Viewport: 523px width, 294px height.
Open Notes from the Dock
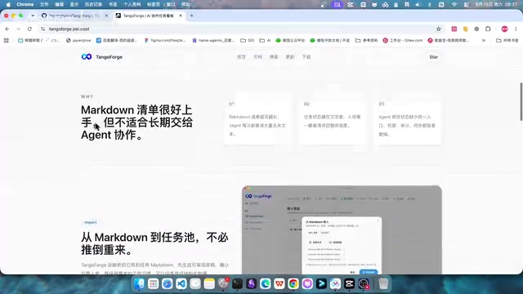pos(209,283)
